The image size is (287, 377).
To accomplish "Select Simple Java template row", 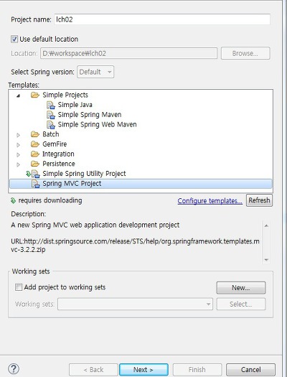I will 75,105.
